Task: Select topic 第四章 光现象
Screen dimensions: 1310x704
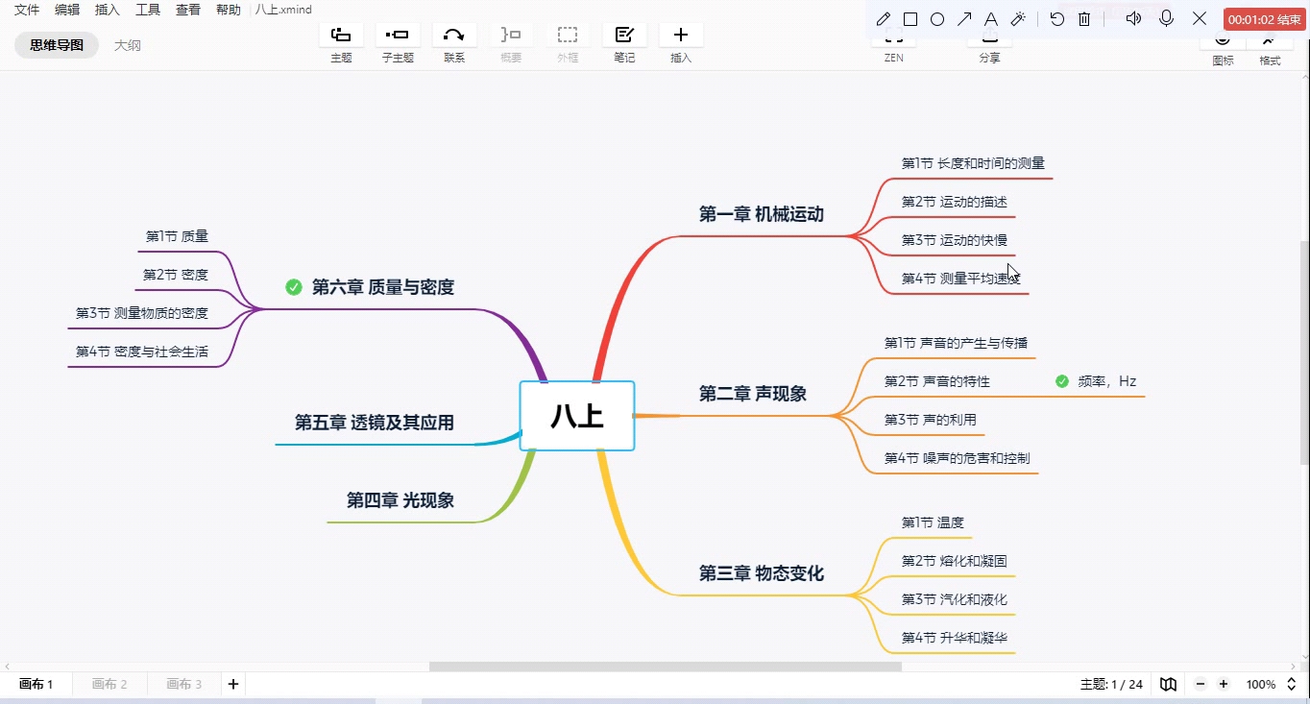Action: point(400,500)
